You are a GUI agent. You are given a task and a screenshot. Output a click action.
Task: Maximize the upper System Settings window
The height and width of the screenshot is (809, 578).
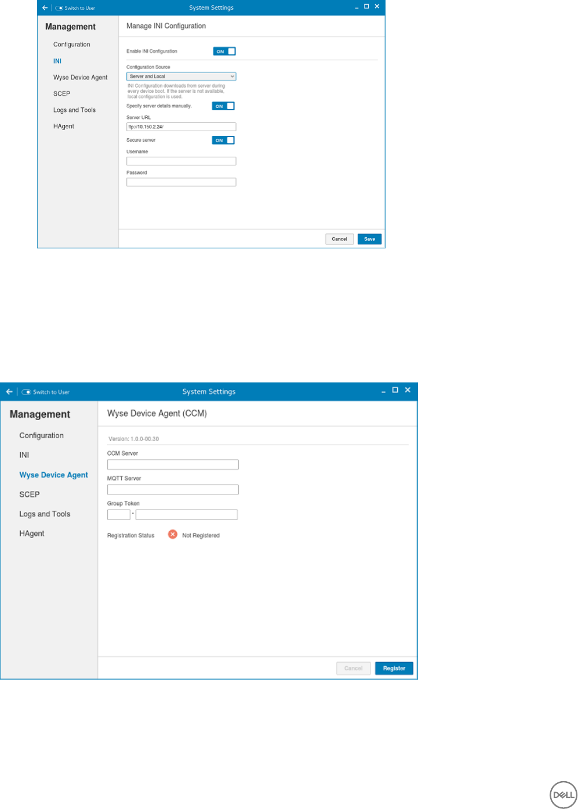tap(366, 6)
